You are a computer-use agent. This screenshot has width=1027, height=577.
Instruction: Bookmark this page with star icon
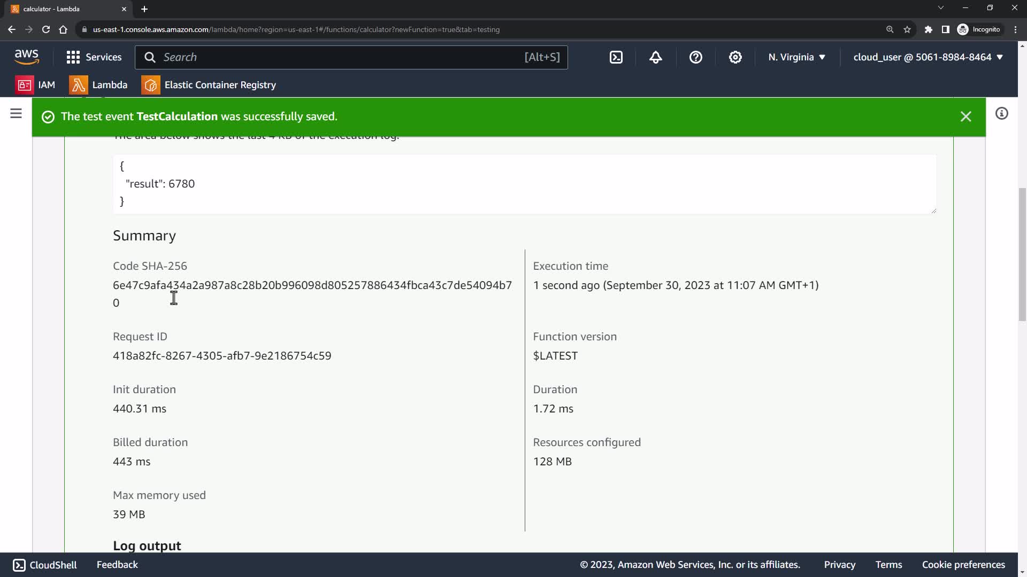[907, 29]
